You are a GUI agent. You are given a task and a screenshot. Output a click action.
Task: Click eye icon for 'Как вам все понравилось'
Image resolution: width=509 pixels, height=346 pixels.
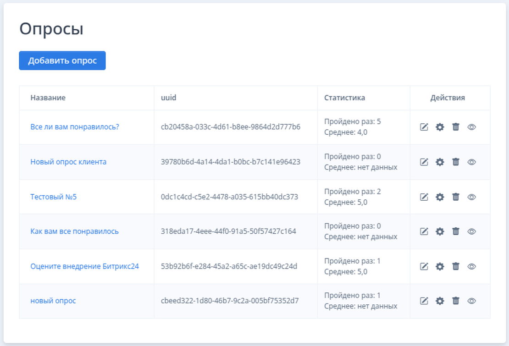coord(471,231)
